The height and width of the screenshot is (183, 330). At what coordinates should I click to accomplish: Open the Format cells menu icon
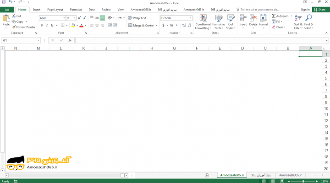(263, 18)
